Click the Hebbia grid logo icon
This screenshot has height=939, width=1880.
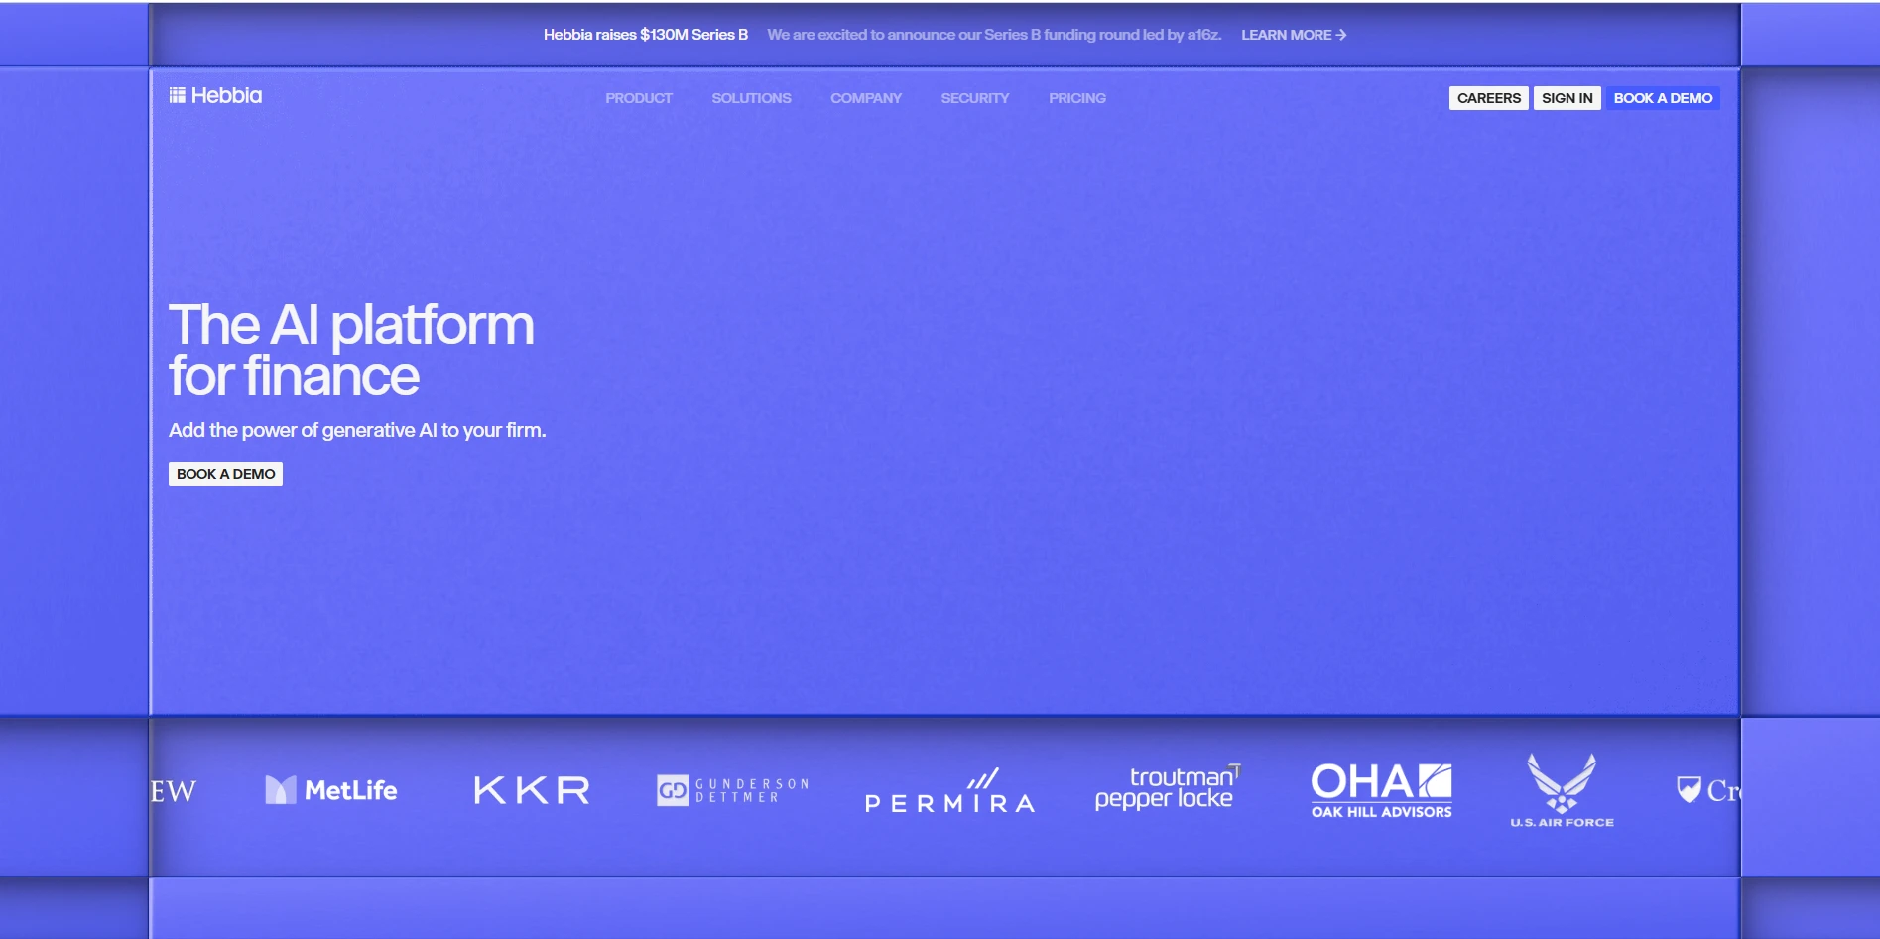click(177, 95)
